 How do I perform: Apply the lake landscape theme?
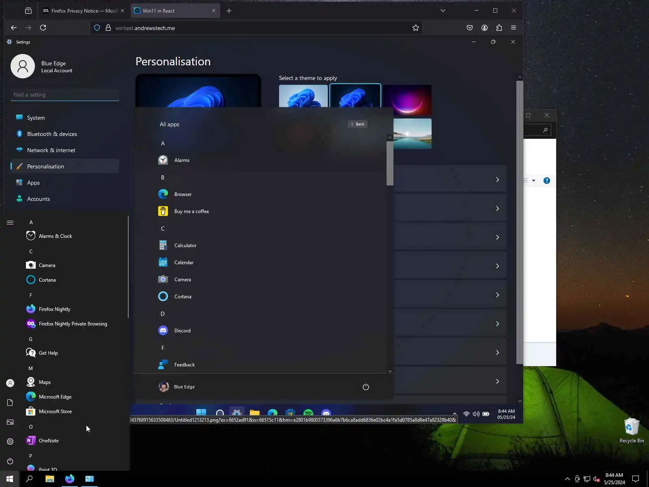pyautogui.click(x=413, y=134)
